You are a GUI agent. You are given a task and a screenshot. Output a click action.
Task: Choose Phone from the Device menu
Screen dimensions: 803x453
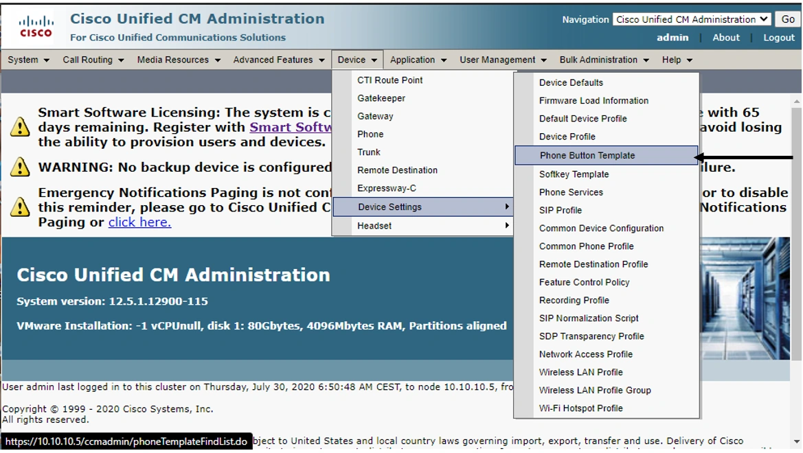(x=423, y=134)
